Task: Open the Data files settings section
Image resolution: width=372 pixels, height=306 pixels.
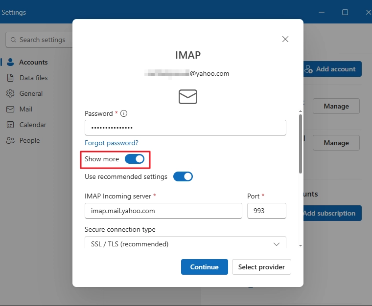Action: pyautogui.click(x=33, y=78)
